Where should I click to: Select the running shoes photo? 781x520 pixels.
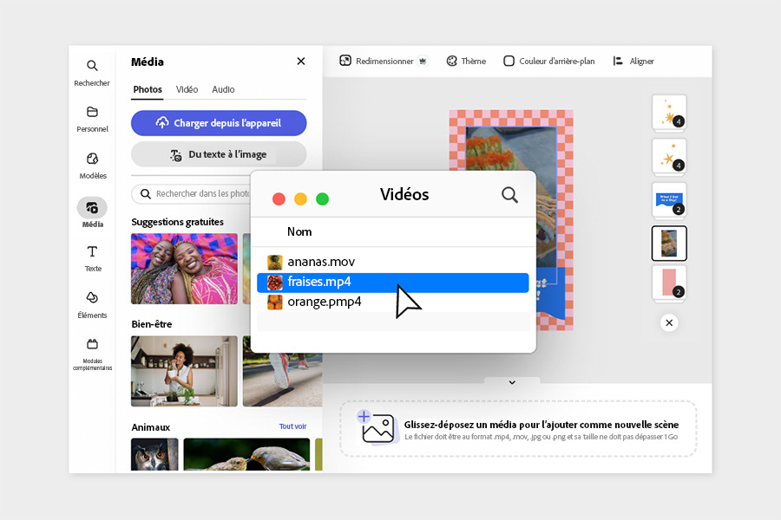283,380
